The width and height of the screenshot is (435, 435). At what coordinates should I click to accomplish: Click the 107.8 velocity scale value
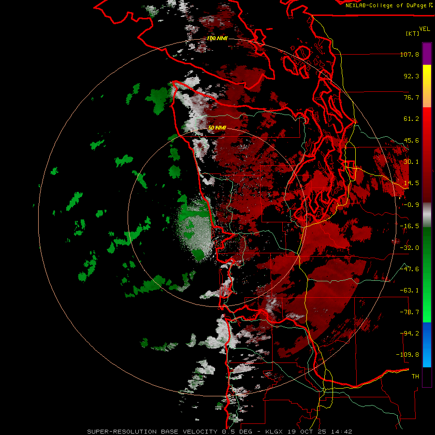409,54
